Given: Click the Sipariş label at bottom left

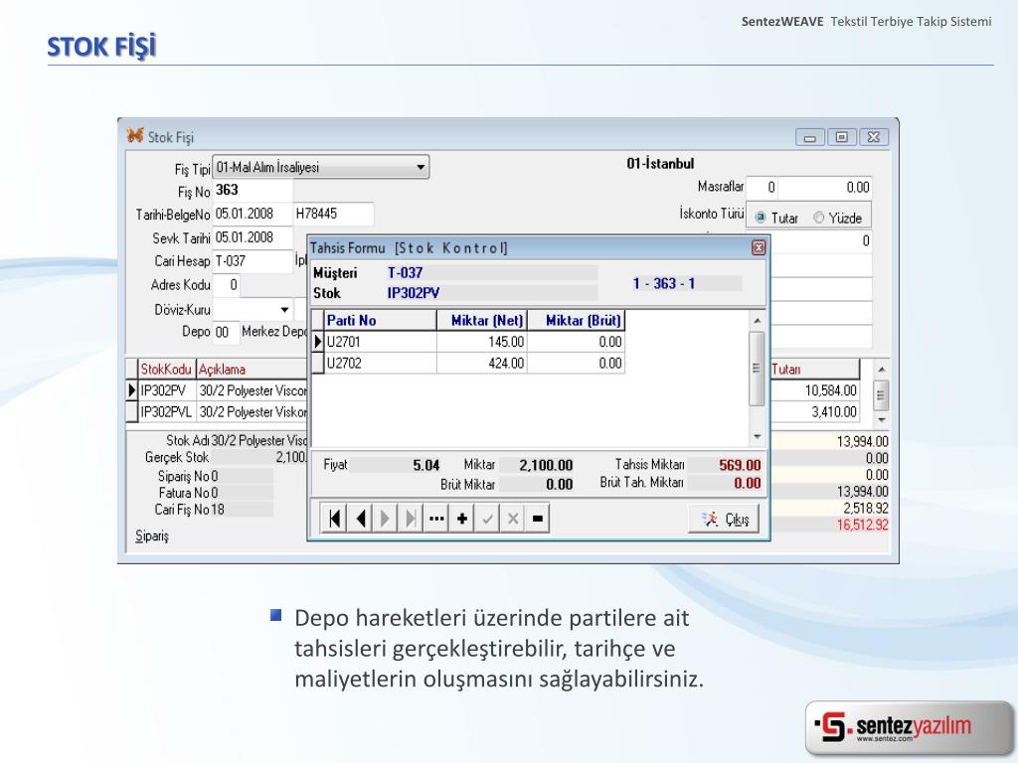Looking at the screenshot, I should tap(152, 535).
